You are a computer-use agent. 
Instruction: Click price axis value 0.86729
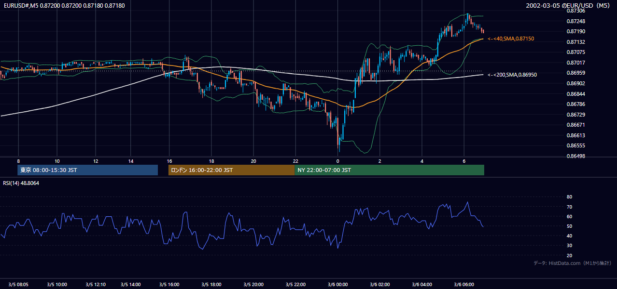tap(575, 115)
